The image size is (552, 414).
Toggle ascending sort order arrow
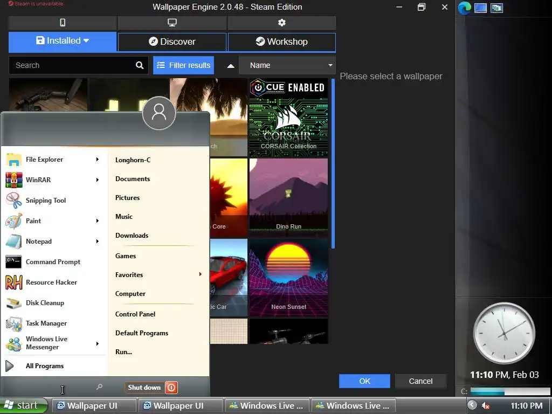coord(231,66)
